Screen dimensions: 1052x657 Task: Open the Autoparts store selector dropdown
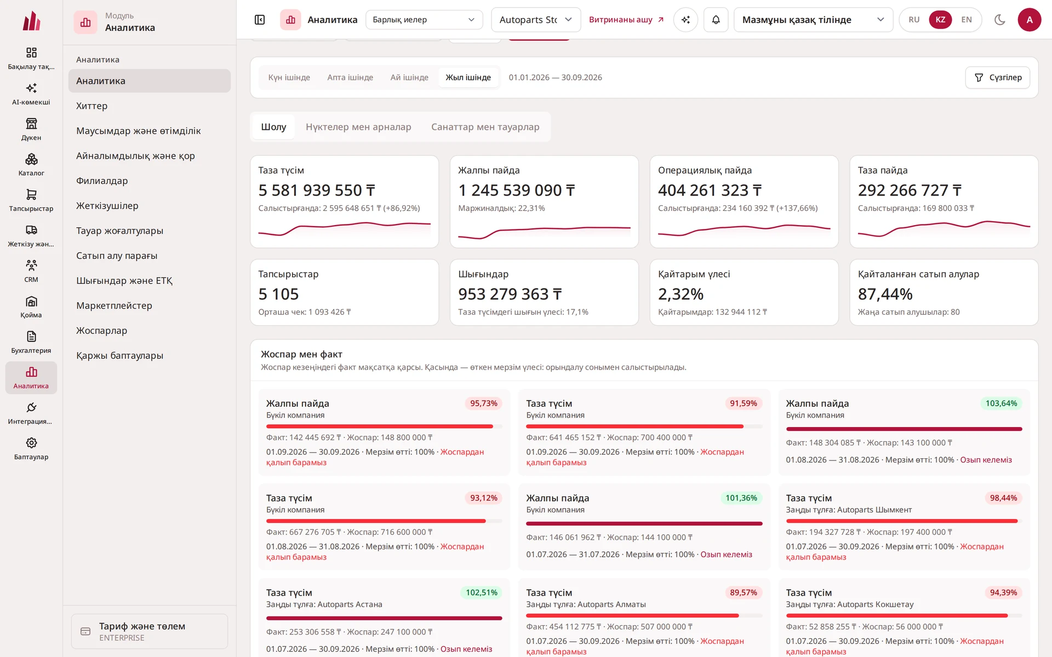coord(536,20)
